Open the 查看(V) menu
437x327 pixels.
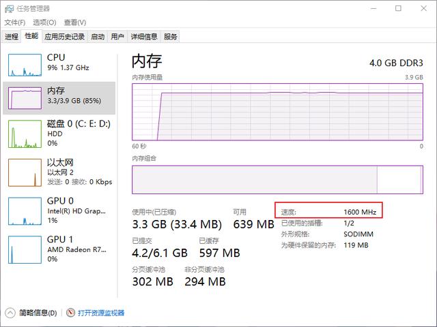(x=75, y=22)
